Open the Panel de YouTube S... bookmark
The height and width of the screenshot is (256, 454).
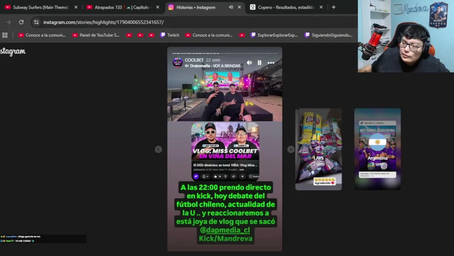tap(96, 35)
